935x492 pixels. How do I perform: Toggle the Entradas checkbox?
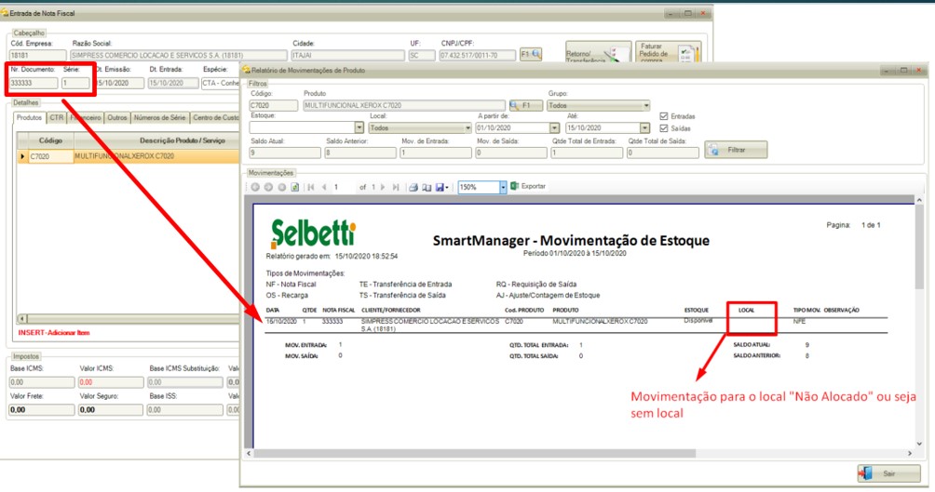tap(664, 116)
